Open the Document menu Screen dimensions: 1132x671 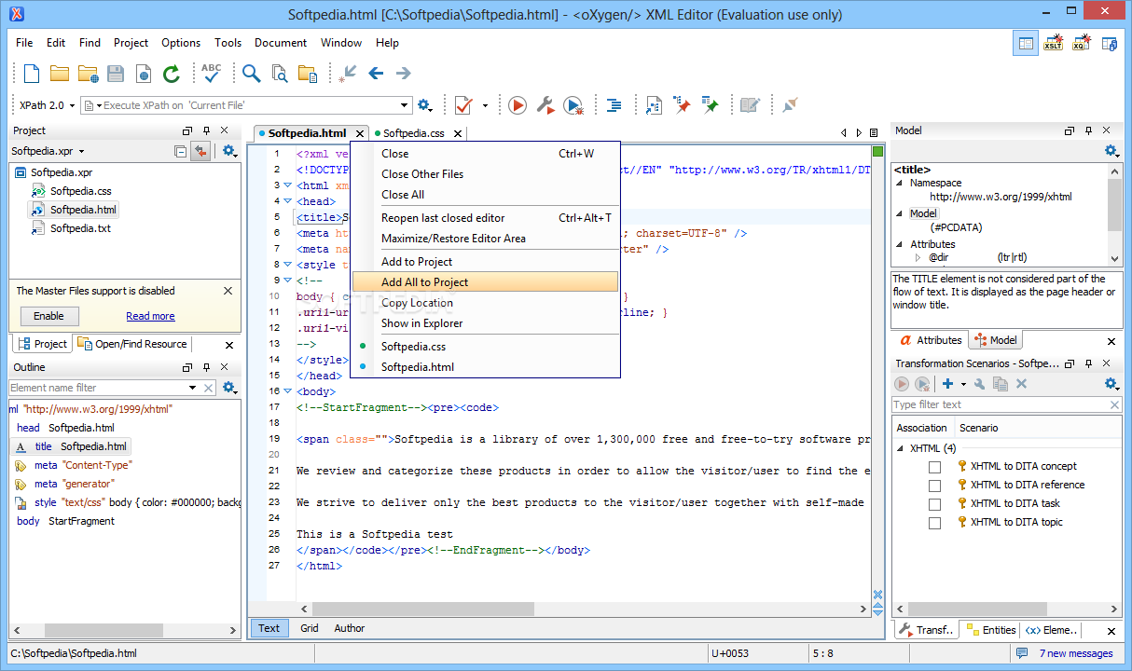(281, 43)
